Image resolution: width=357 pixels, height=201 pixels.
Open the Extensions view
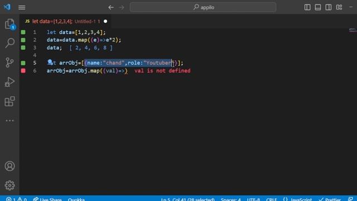9,102
